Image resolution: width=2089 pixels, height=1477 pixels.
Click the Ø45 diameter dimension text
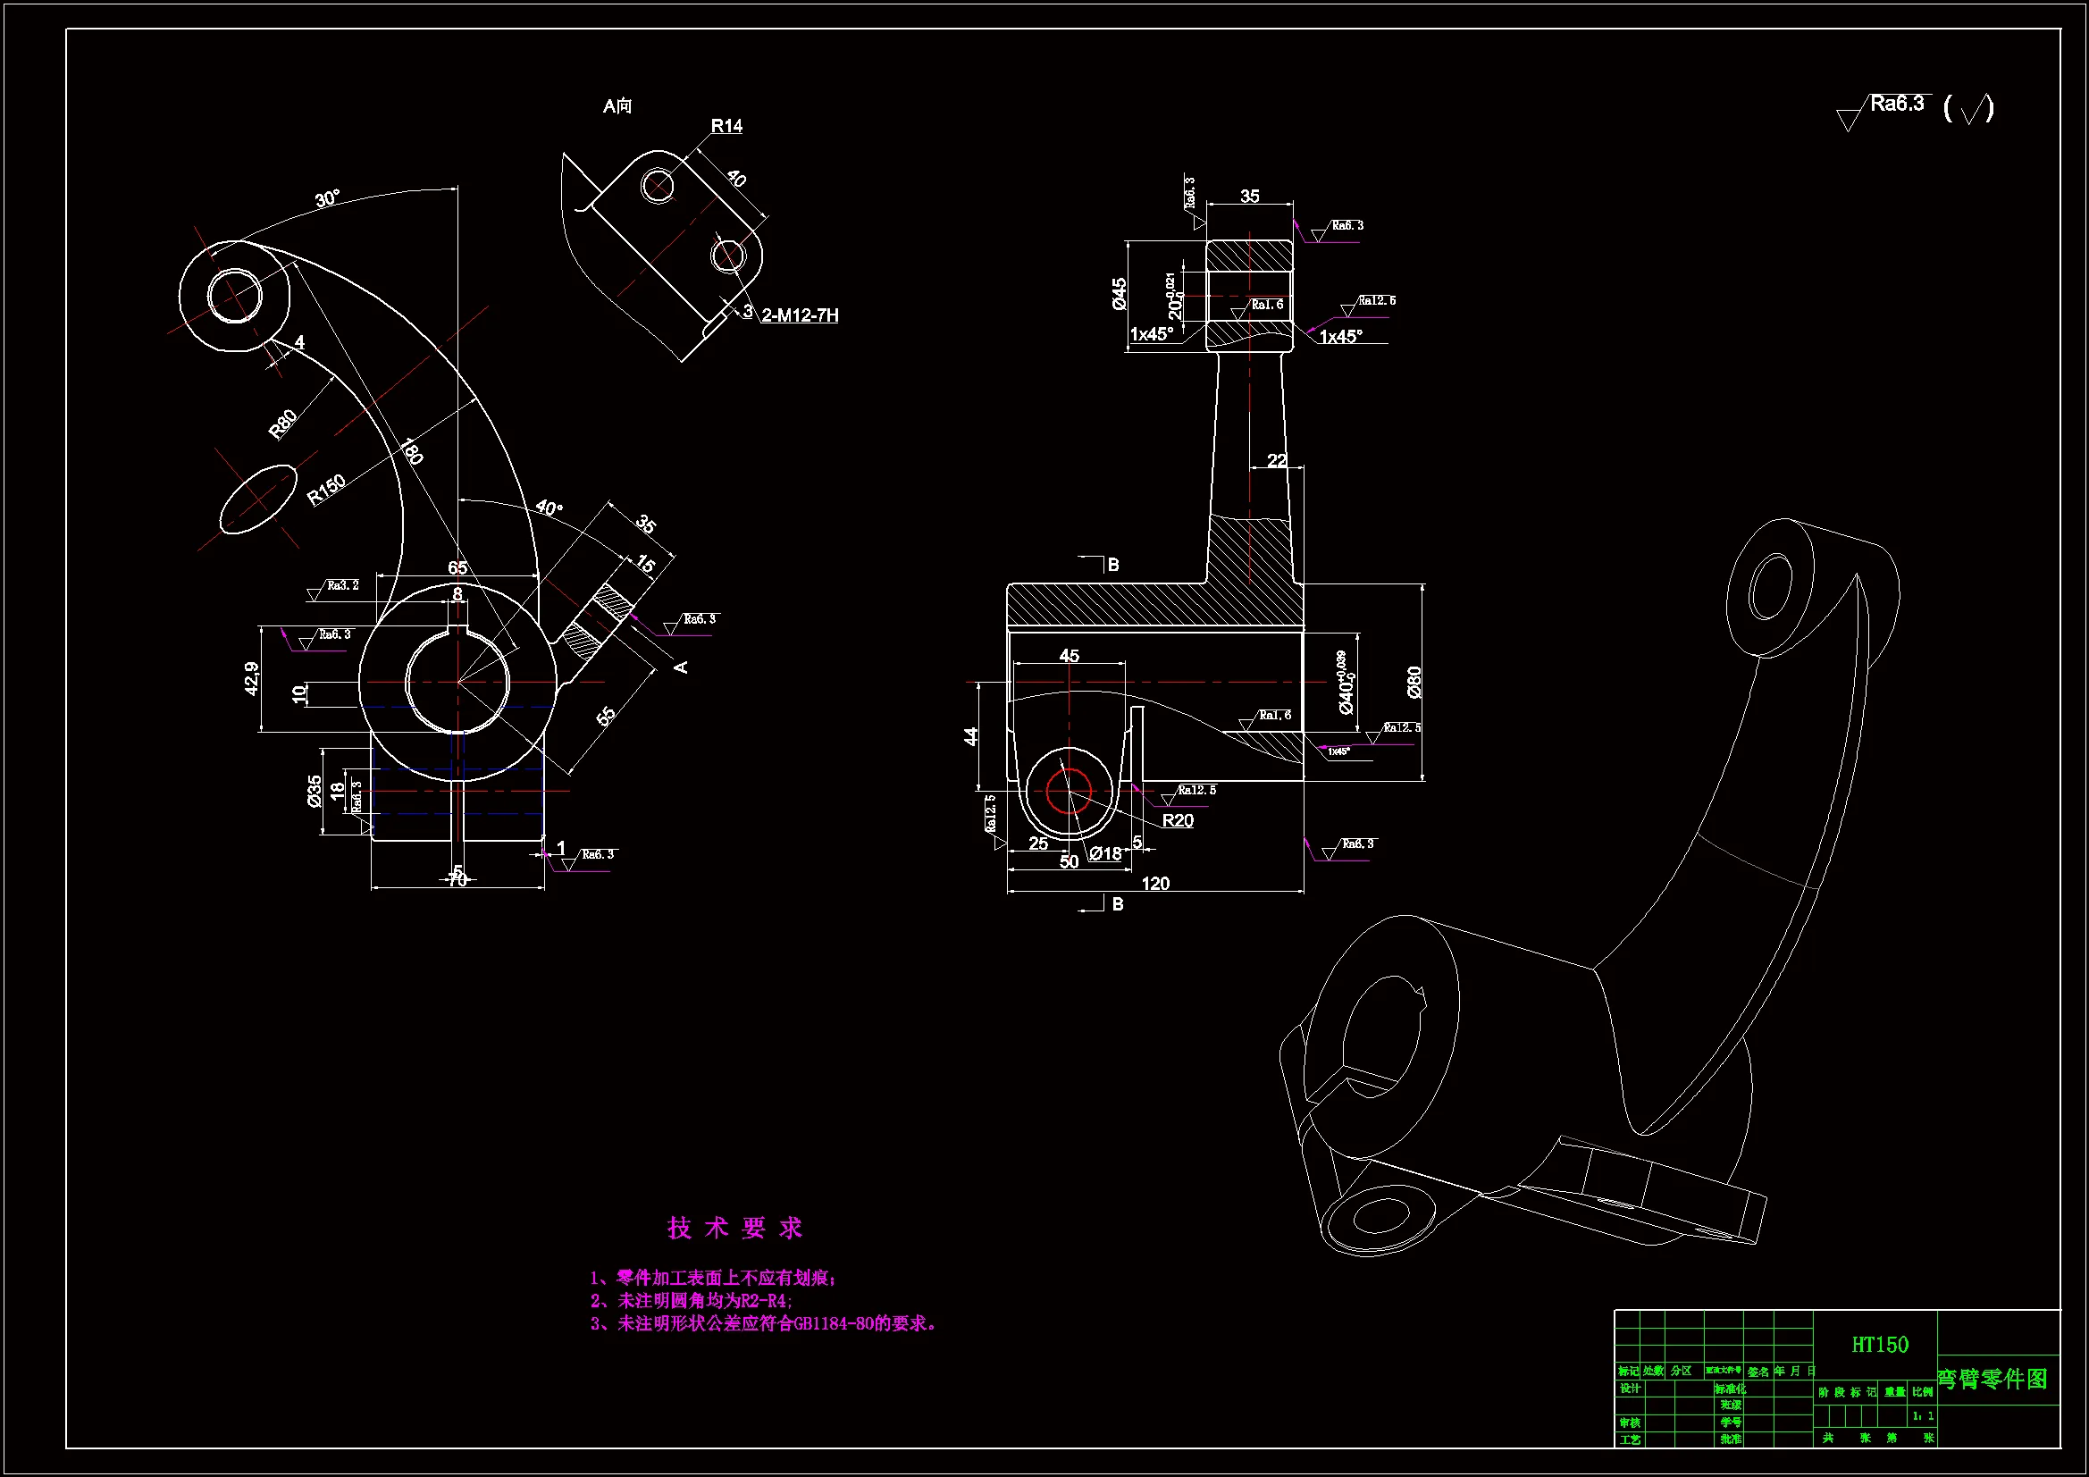point(1119,293)
